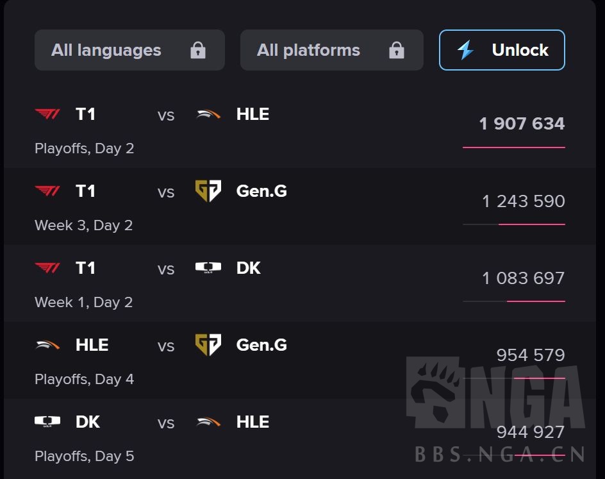
Task: Click the viewer bar under 1 243 590
Action: (514, 224)
